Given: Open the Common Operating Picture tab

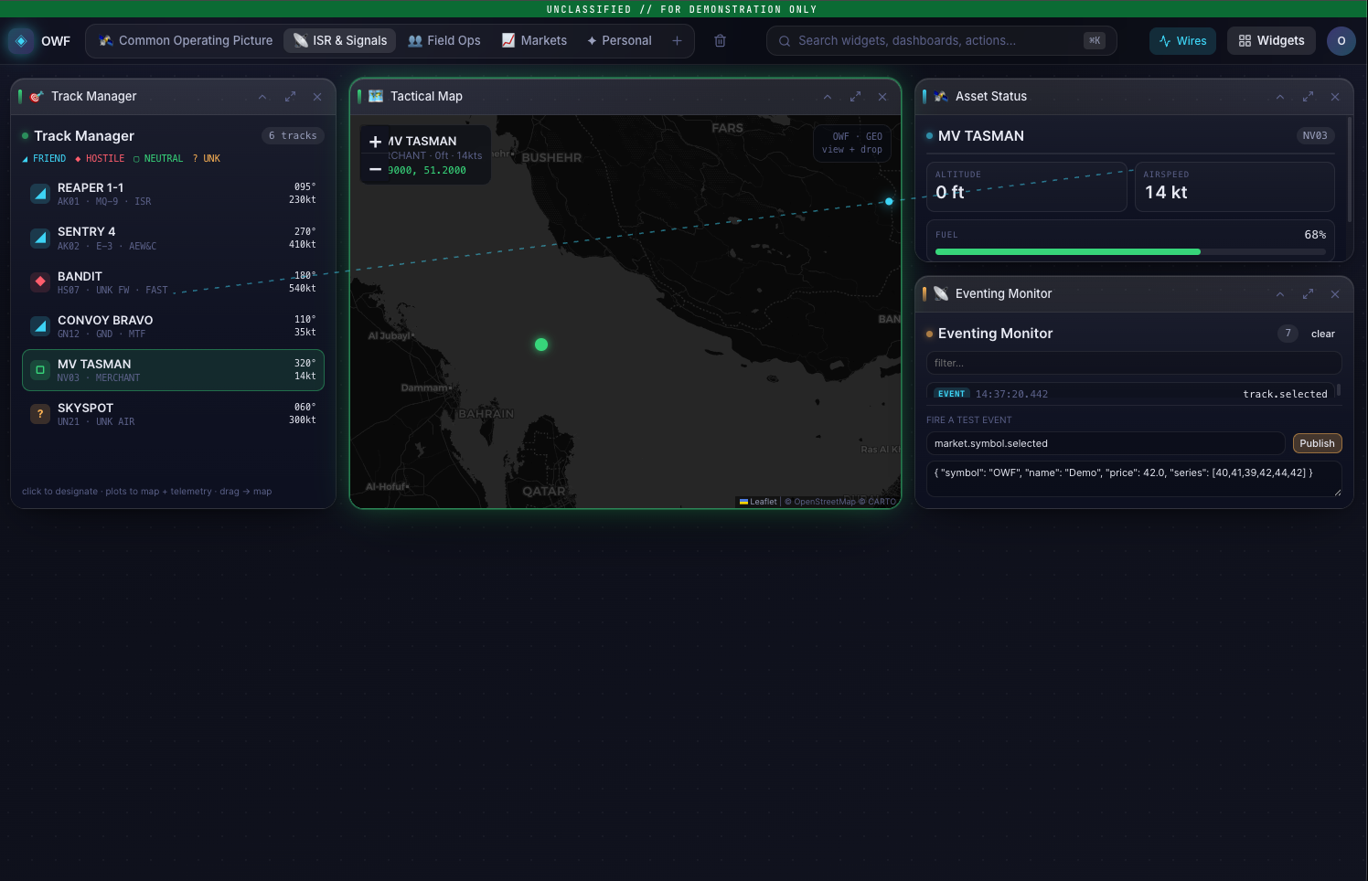Looking at the screenshot, I should pos(186,40).
